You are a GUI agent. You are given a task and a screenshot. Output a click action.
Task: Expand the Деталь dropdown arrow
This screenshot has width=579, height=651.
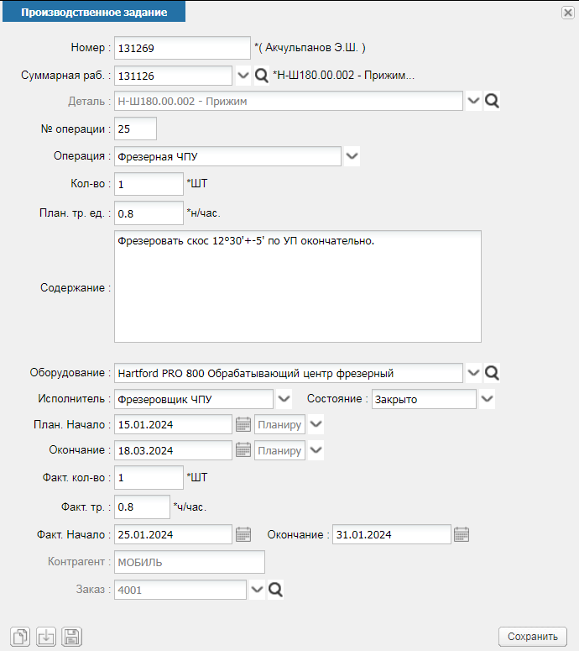(473, 101)
